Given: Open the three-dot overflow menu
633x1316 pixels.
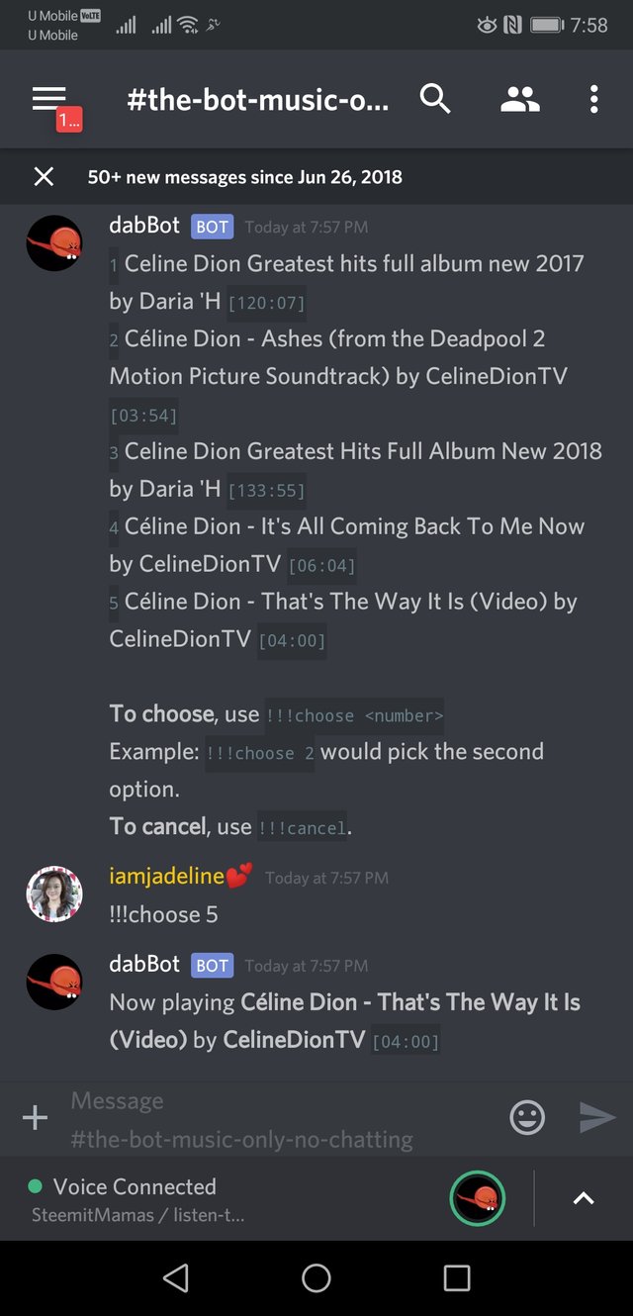Looking at the screenshot, I should click(x=593, y=99).
